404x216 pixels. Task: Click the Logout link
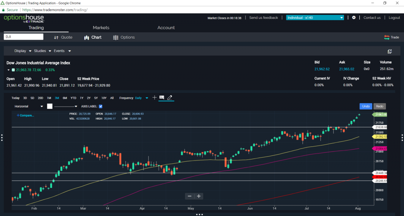[x=394, y=18]
